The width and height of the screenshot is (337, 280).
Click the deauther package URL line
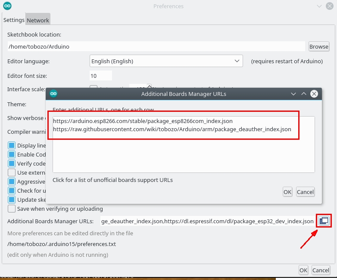tap(172, 129)
